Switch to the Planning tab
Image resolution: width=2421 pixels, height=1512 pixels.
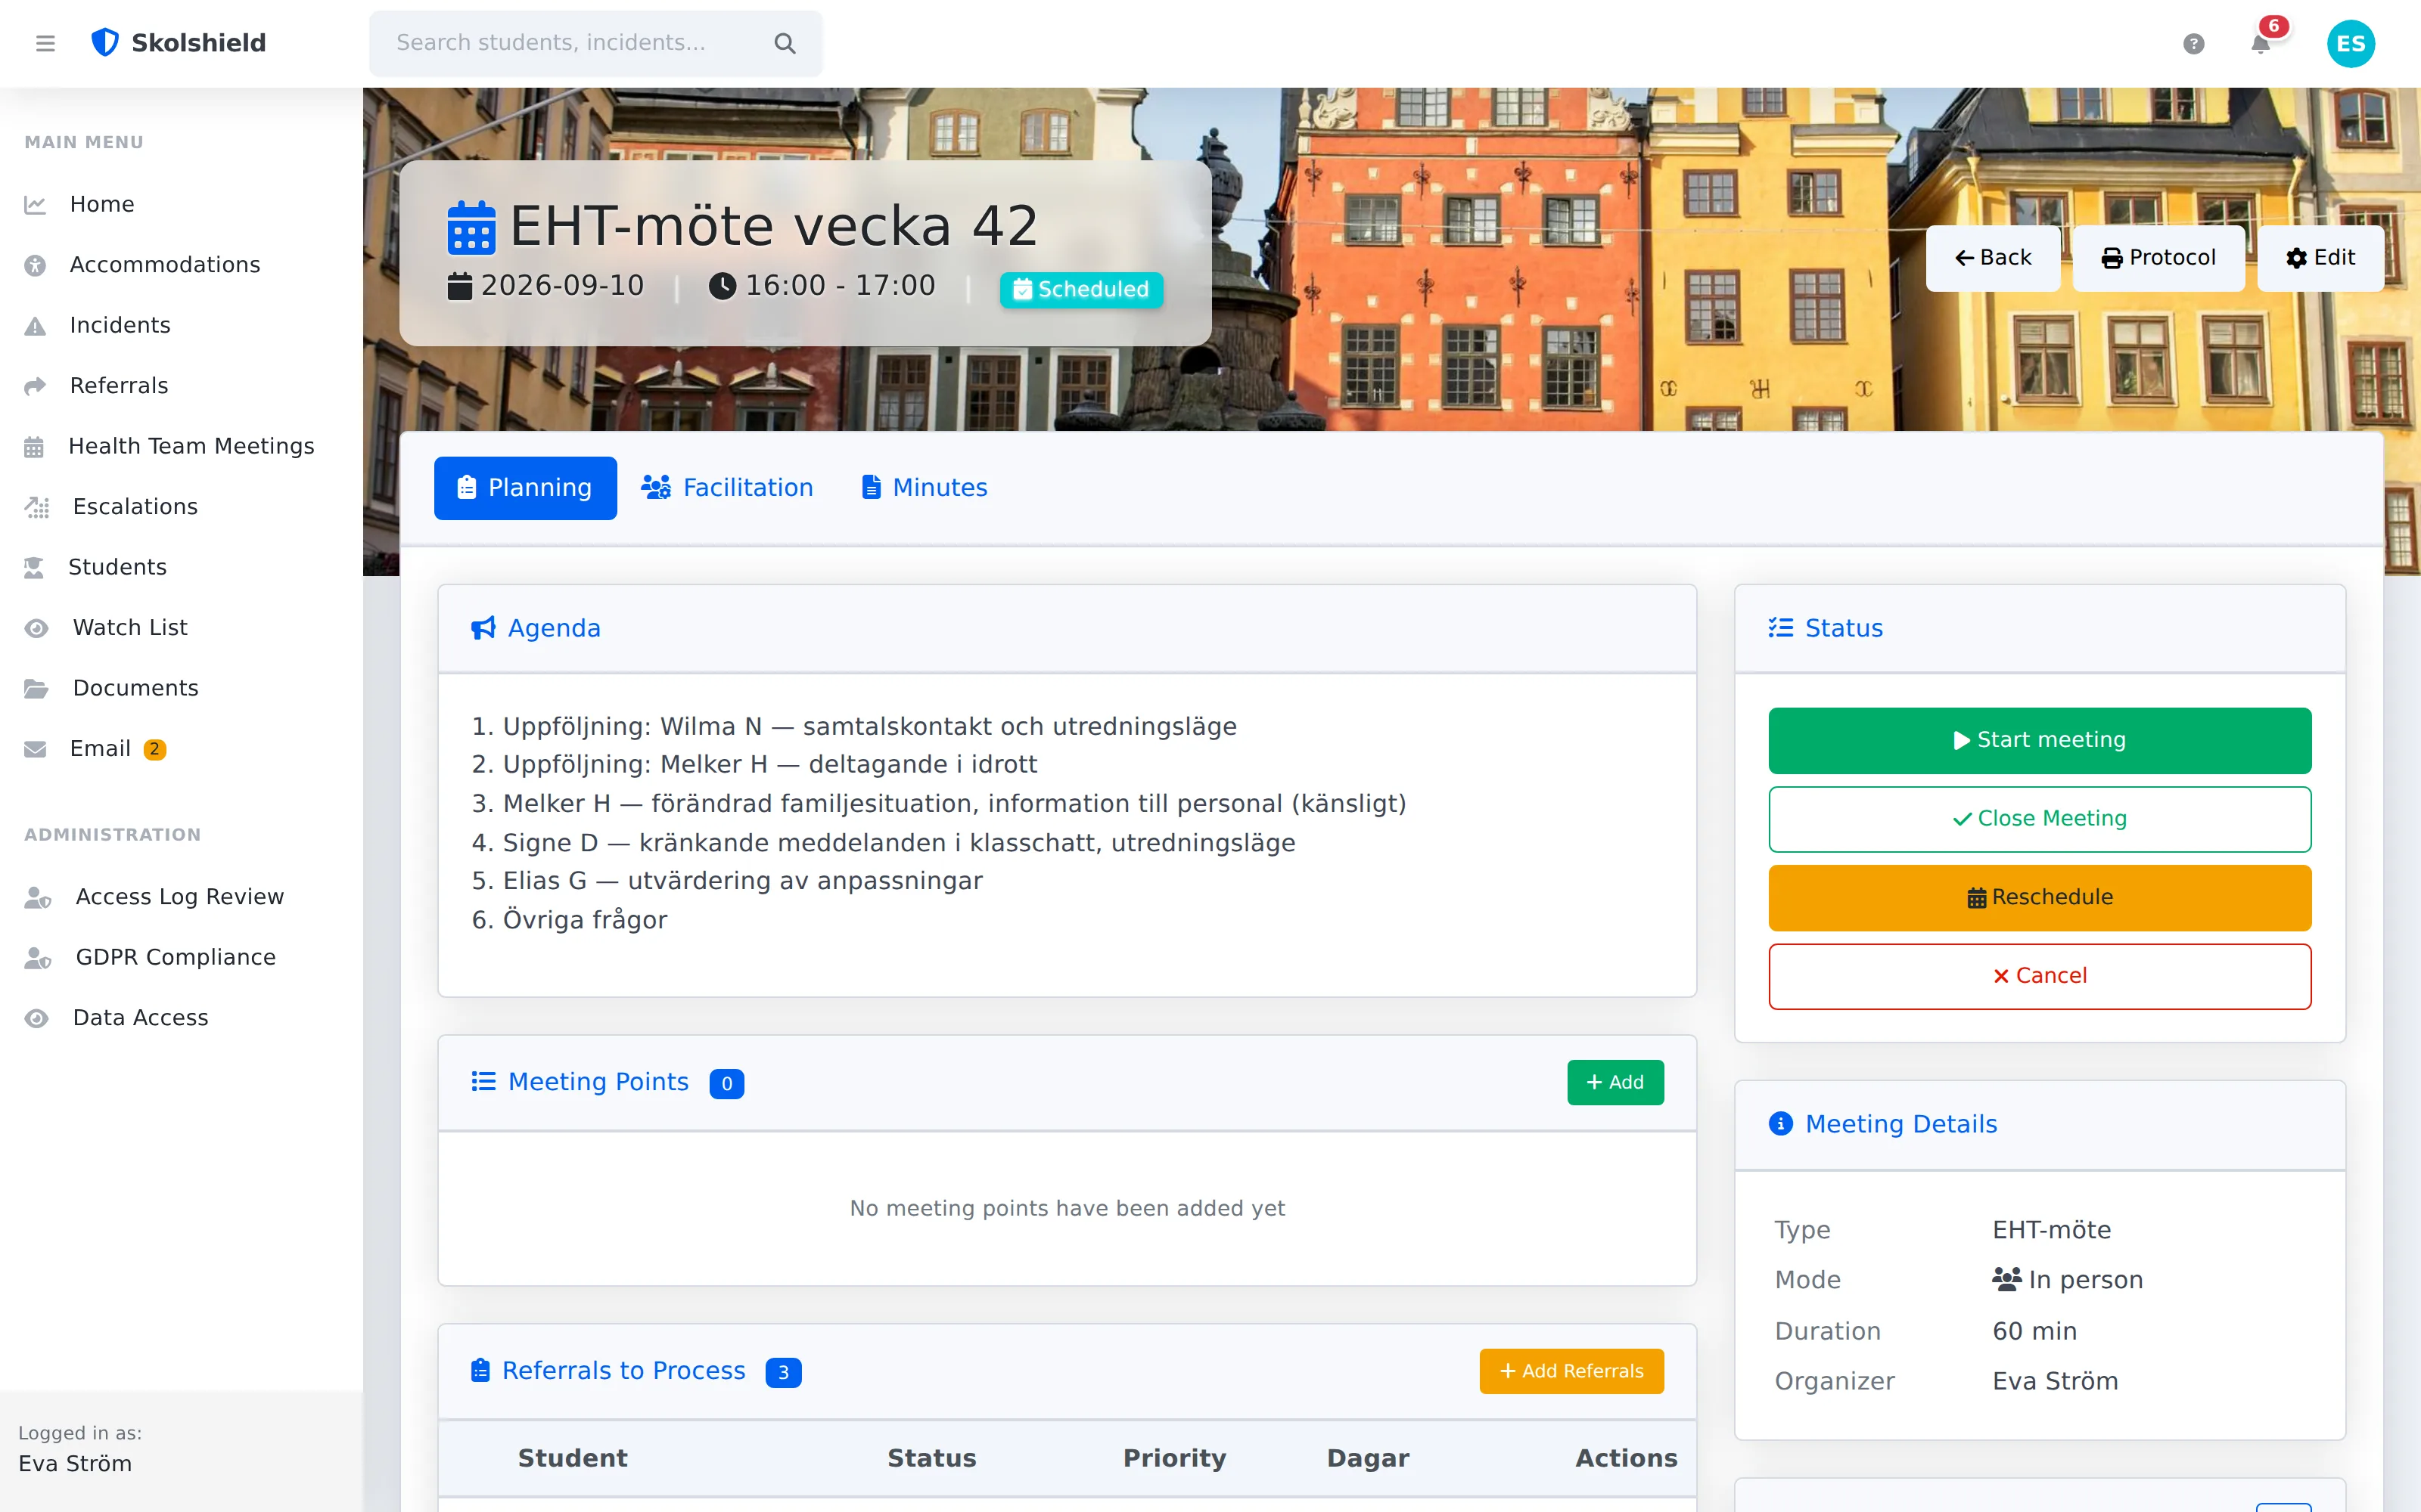(525, 488)
